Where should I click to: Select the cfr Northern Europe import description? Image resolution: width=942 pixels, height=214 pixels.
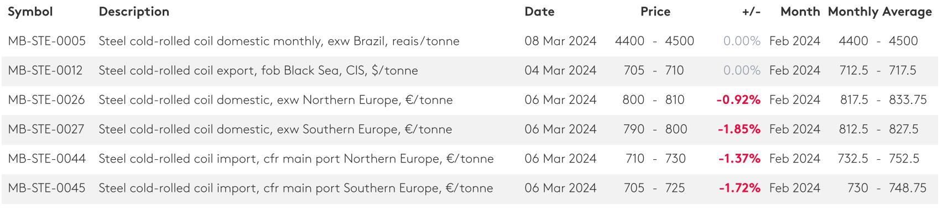click(296, 159)
